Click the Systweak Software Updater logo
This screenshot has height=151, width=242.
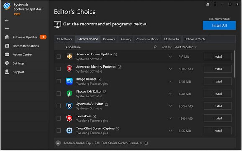(7, 6)
